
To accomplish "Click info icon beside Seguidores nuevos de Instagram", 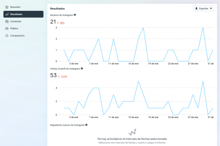I will pyautogui.click(x=86, y=125).
